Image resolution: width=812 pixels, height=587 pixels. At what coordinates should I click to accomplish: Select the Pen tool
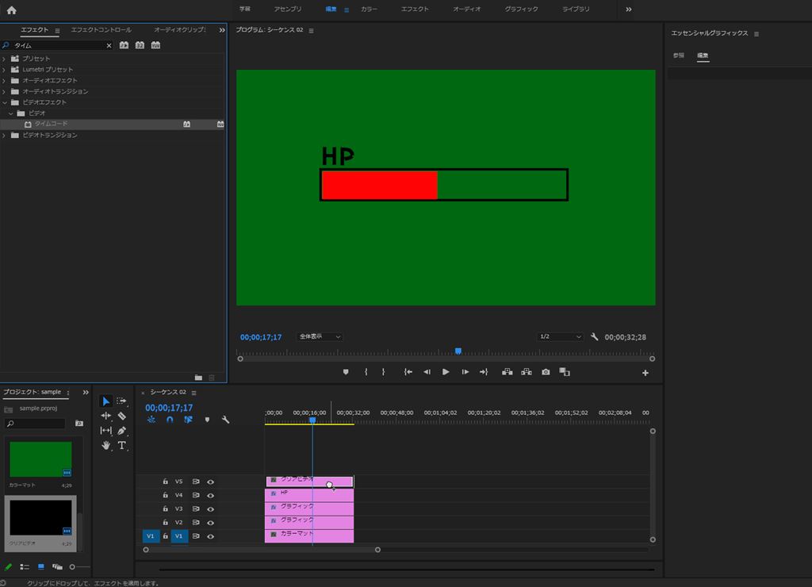tap(121, 431)
